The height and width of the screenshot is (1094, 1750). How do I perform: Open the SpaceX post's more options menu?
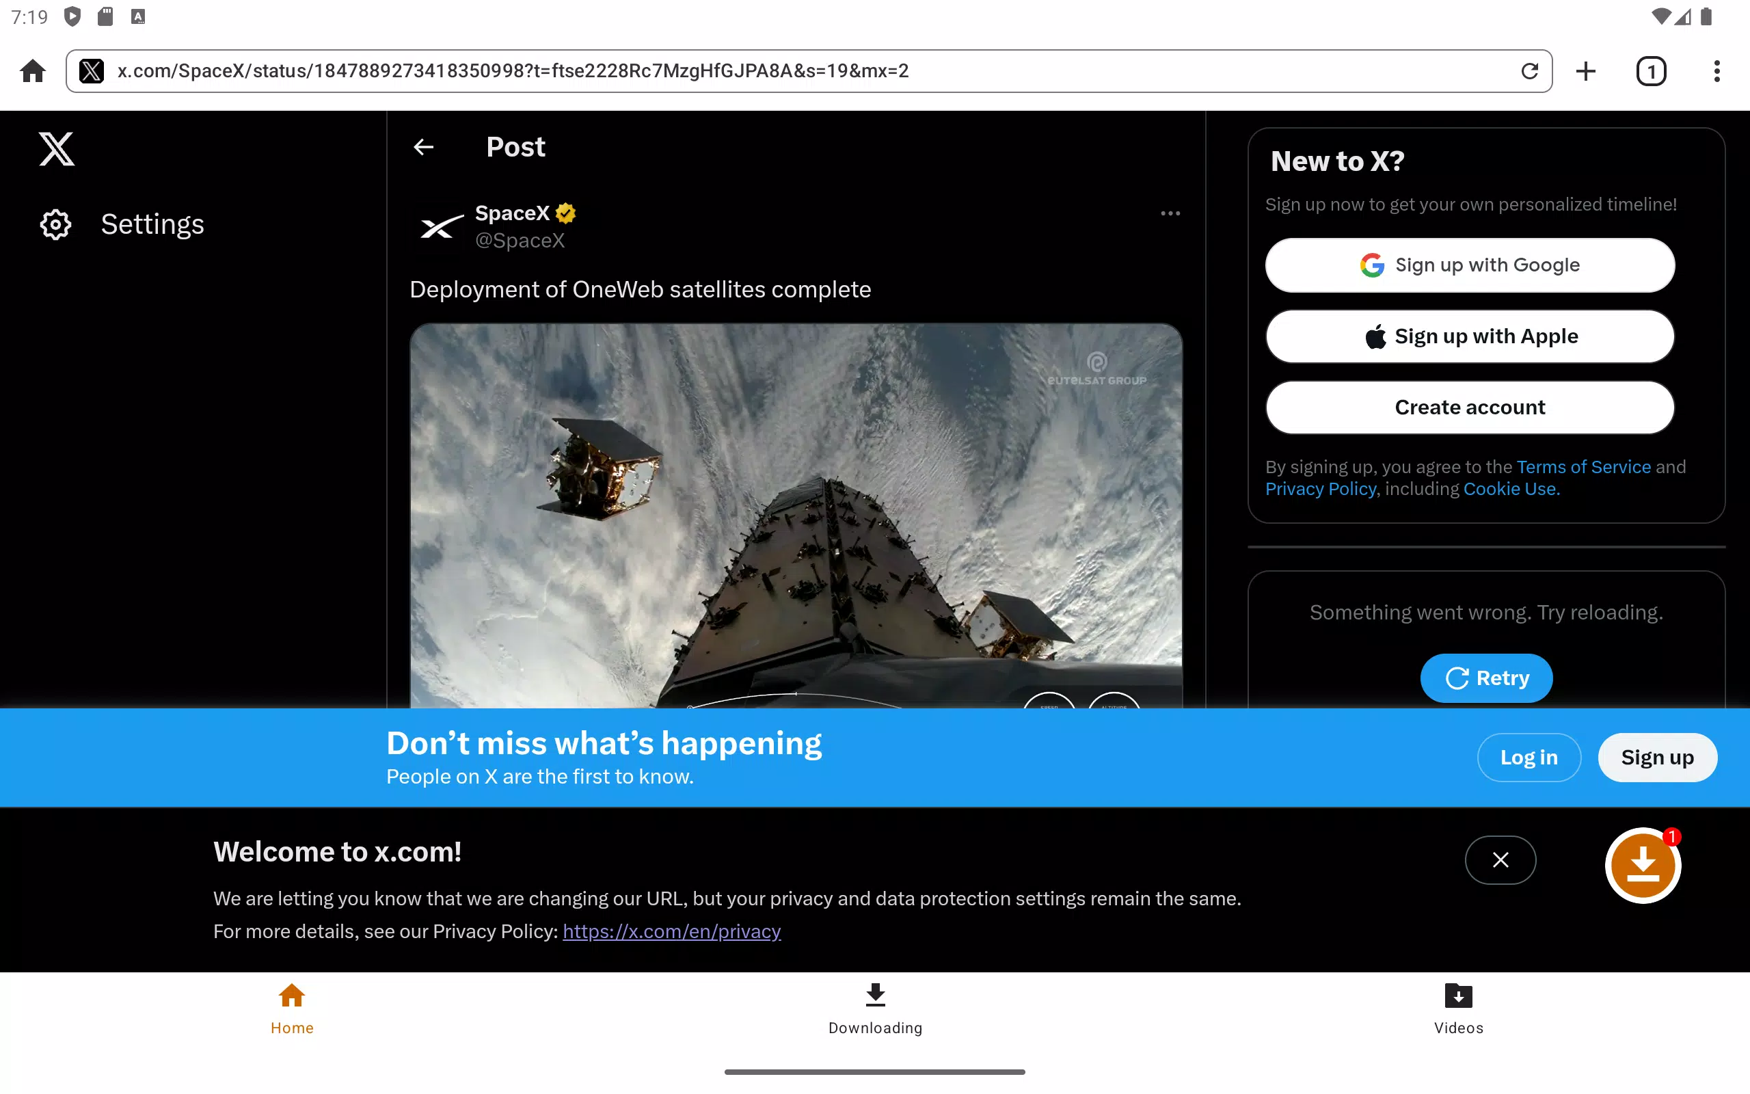[1170, 213]
